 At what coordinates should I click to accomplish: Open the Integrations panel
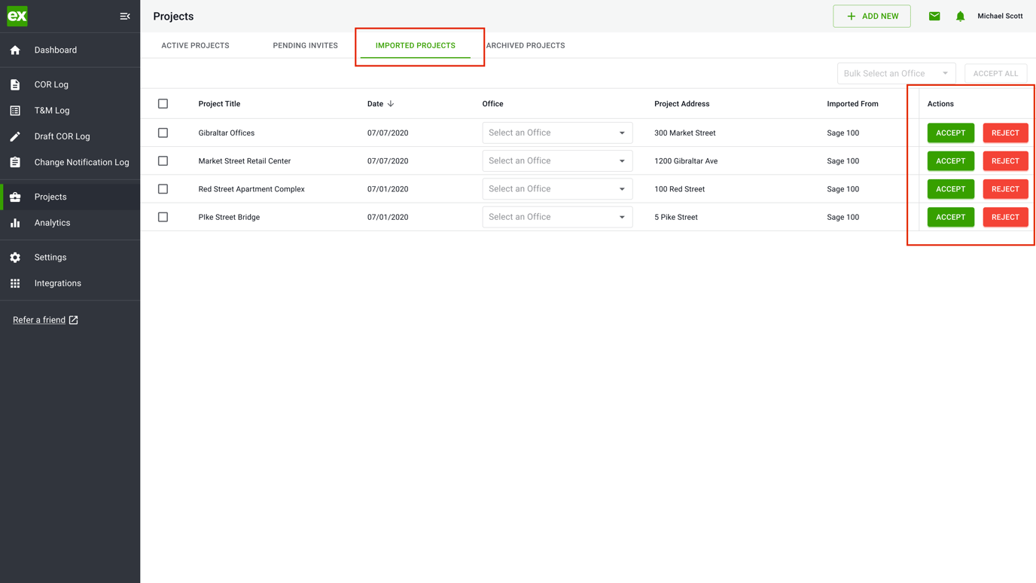(58, 282)
